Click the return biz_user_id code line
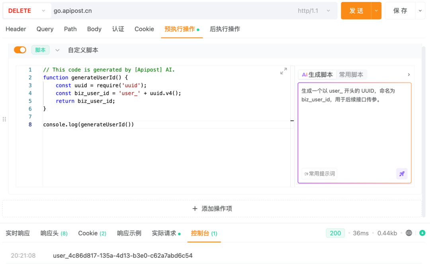Viewport: 430px width, 264px height. (x=85, y=101)
